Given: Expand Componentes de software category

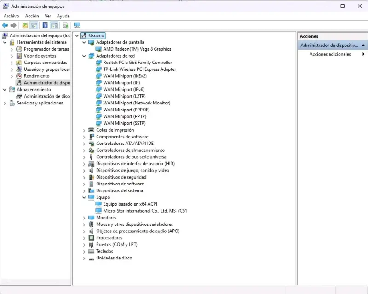Looking at the screenshot, I should pos(84,137).
